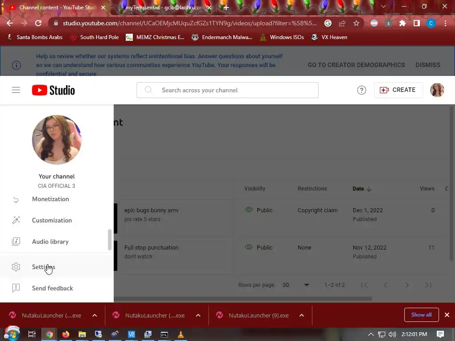Click the Settings gear icon

click(x=16, y=267)
